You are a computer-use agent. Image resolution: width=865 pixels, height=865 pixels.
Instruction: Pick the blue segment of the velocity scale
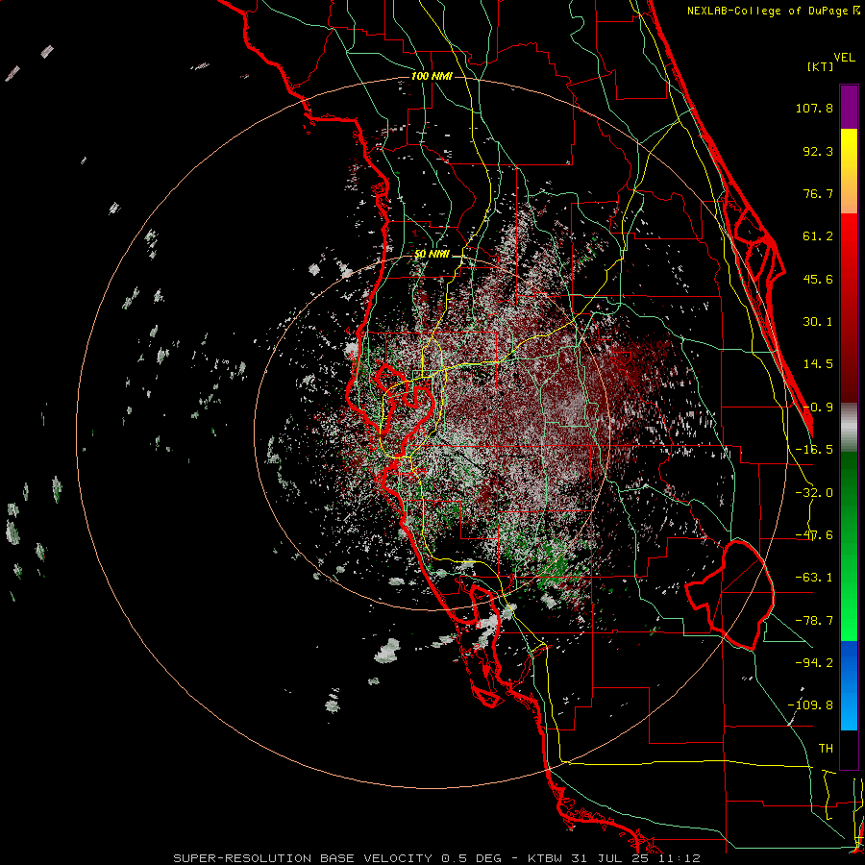point(849,685)
